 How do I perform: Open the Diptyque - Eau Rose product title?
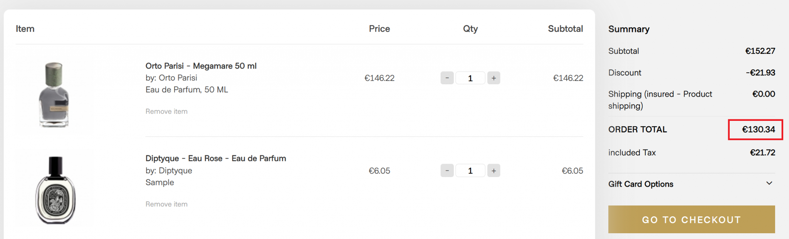point(215,158)
